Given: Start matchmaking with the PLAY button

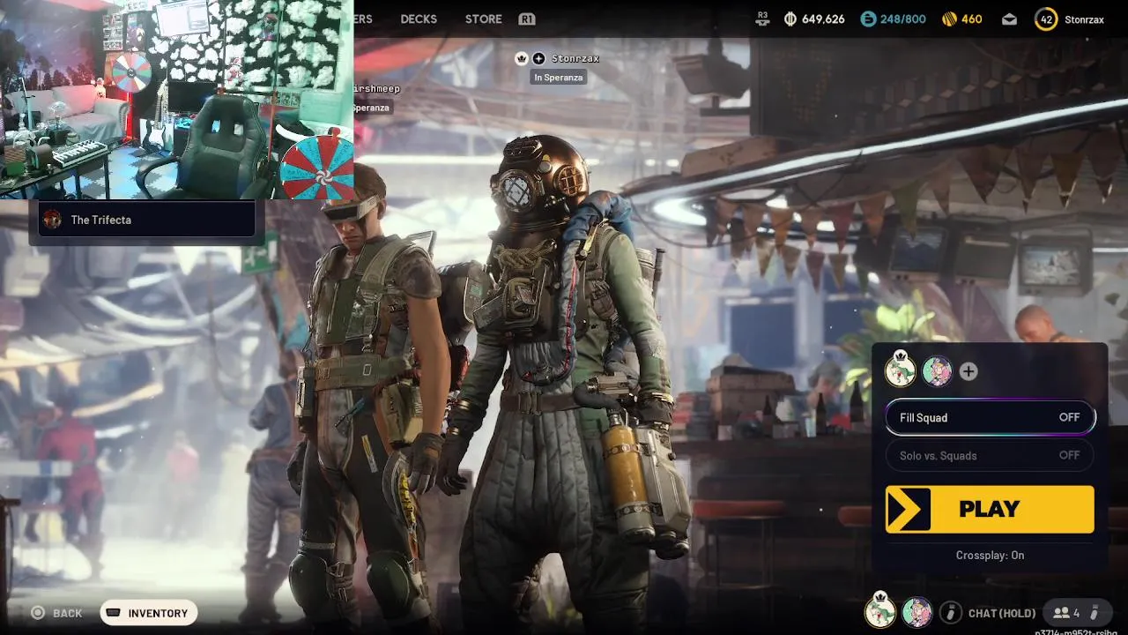Looking at the screenshot, I should 990,509.
